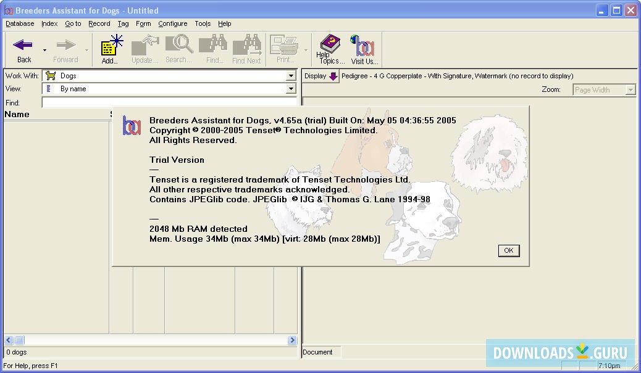Click the Visit Us web icon
641x373 pixels.
(362, 45)
